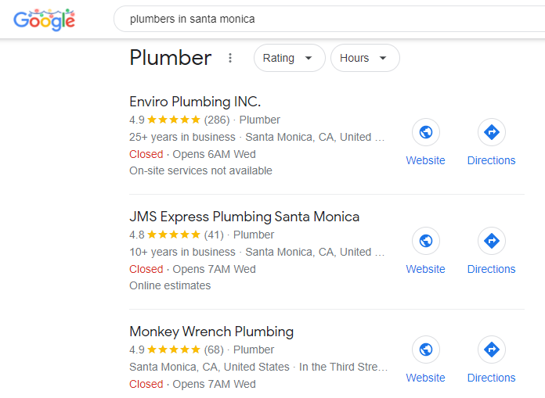Open JMS Express Plumbing Santa Monica listing
Image resolution: width=545 pixels, height=398 pixels.
(x=244, y=217)
